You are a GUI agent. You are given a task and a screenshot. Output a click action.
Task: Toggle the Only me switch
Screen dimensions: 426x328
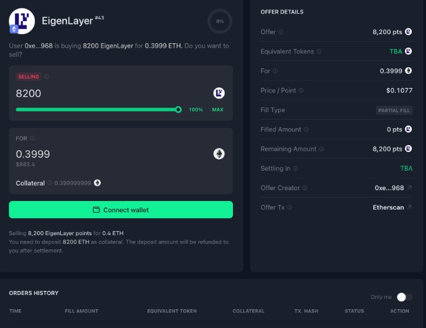coord(404,297)
